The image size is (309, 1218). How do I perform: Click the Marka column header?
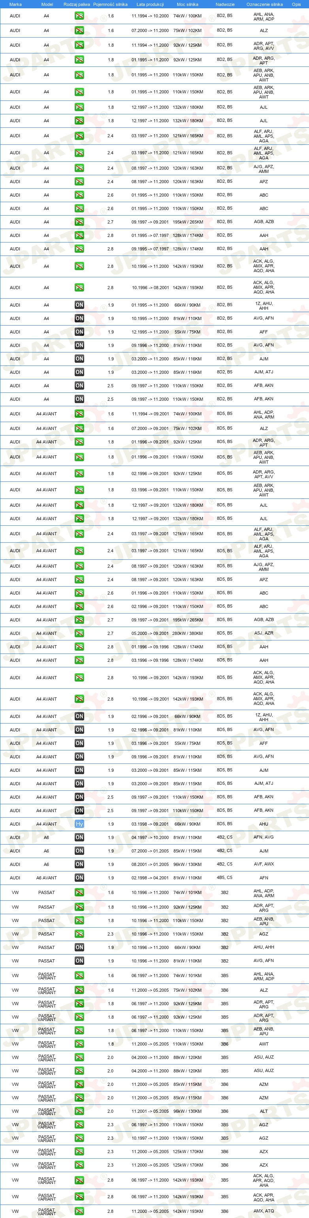click(15, 4)
